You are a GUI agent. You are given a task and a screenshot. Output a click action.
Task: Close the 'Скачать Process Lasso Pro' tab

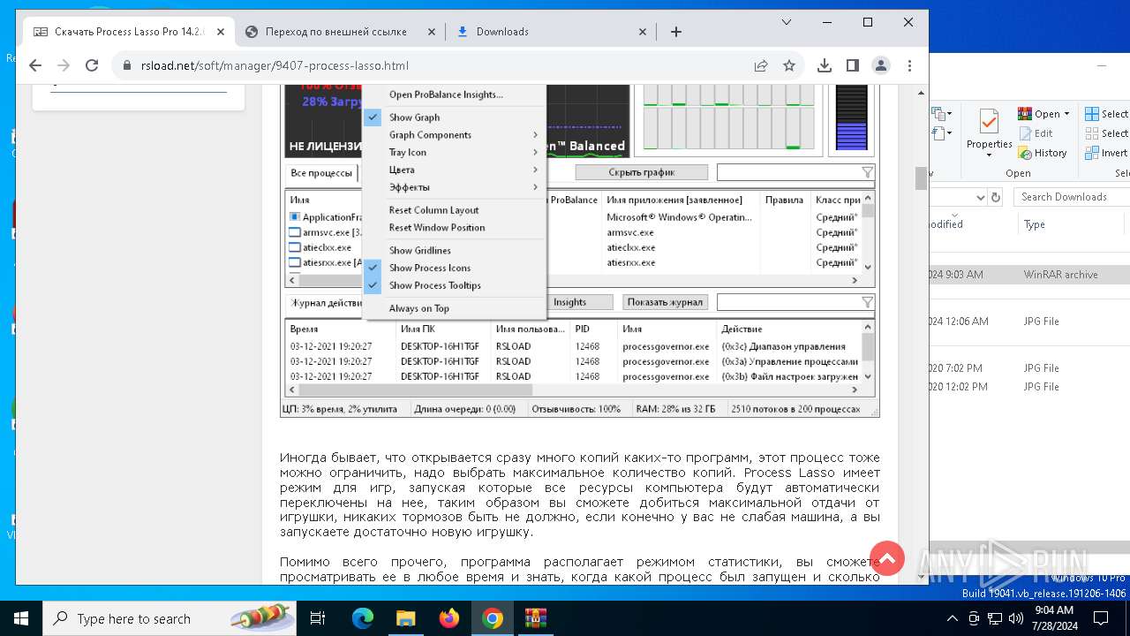221,32
